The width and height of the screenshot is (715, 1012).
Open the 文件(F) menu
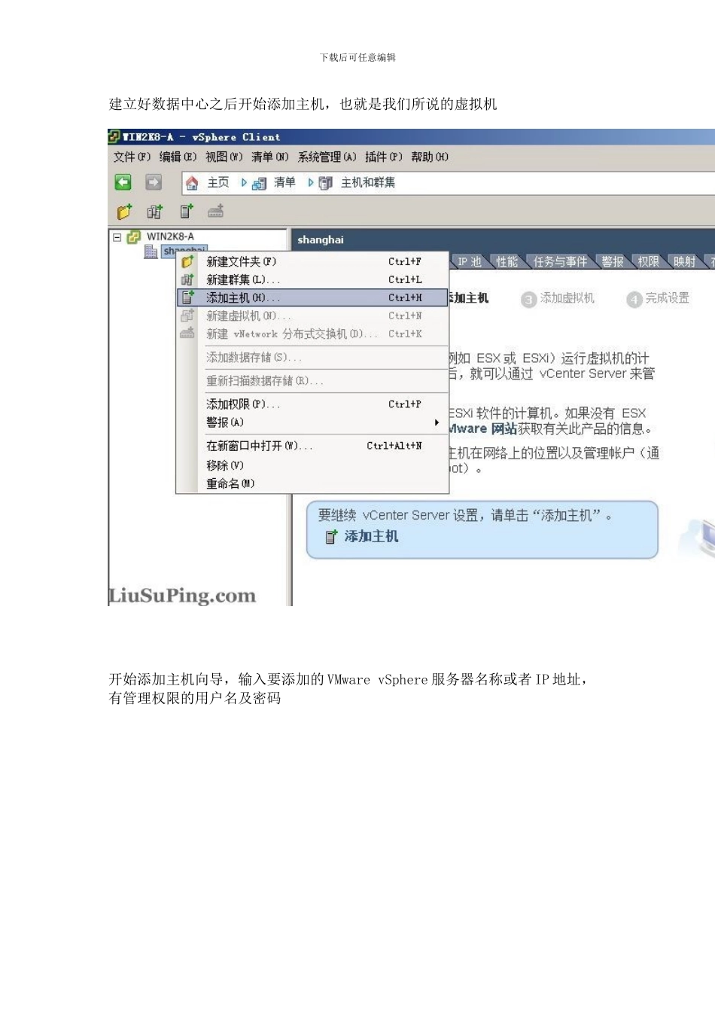coord(132,157)
